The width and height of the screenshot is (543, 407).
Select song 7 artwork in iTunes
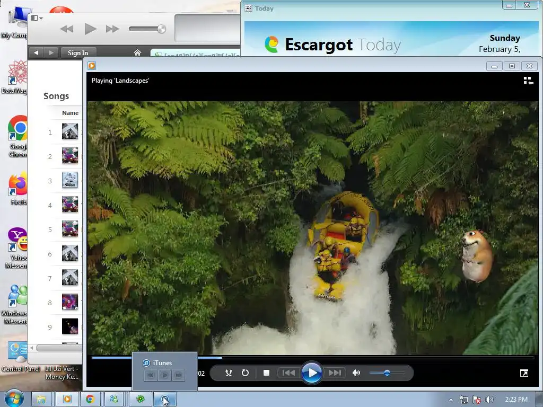[x=70, y=278]
